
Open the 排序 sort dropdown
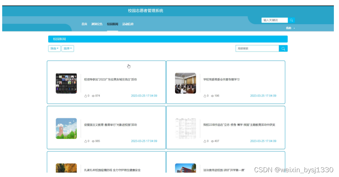(x=68, y=49)
